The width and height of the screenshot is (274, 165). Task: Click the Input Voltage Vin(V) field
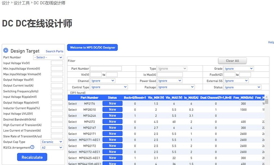click(x=57, y=63)
